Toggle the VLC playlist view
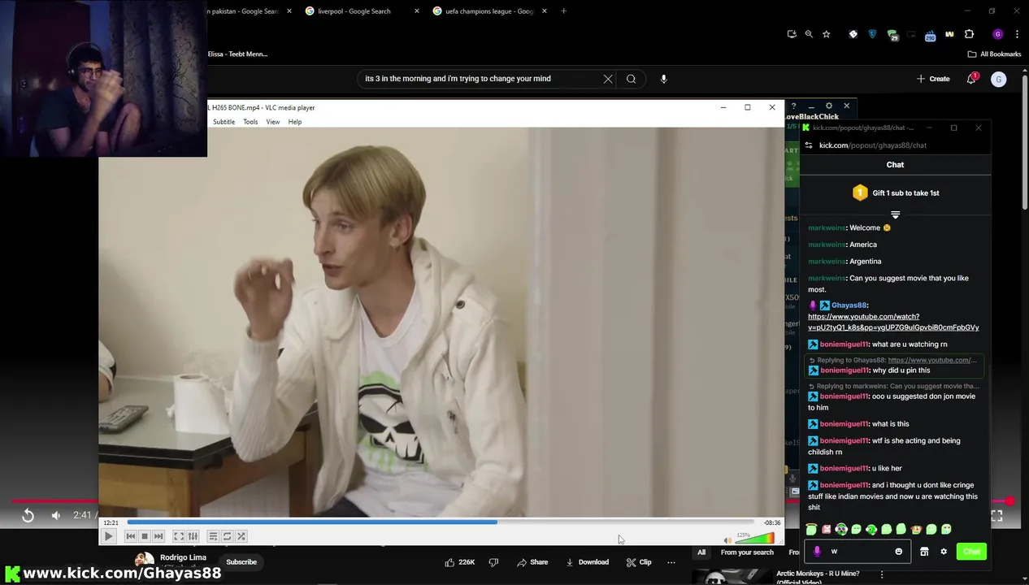This screenshot has width=1029, height=585. (x=213, y=536)
